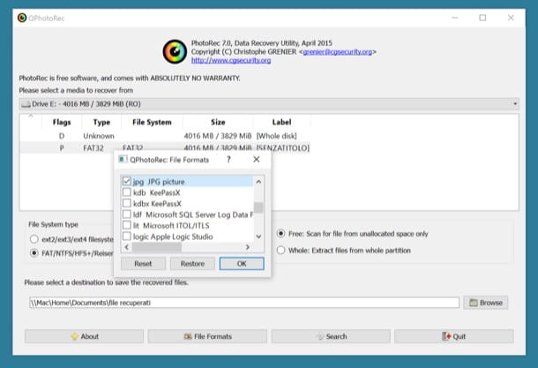
Task: Check the kdbx KeePassX checkbox
Action: pyautogui.click(x=127, y=203)
